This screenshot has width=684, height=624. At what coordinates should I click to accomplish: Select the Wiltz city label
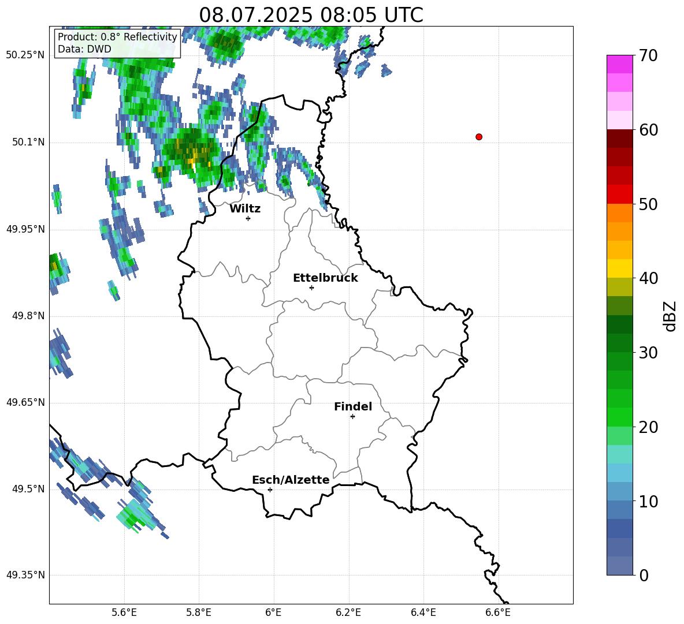245,209
